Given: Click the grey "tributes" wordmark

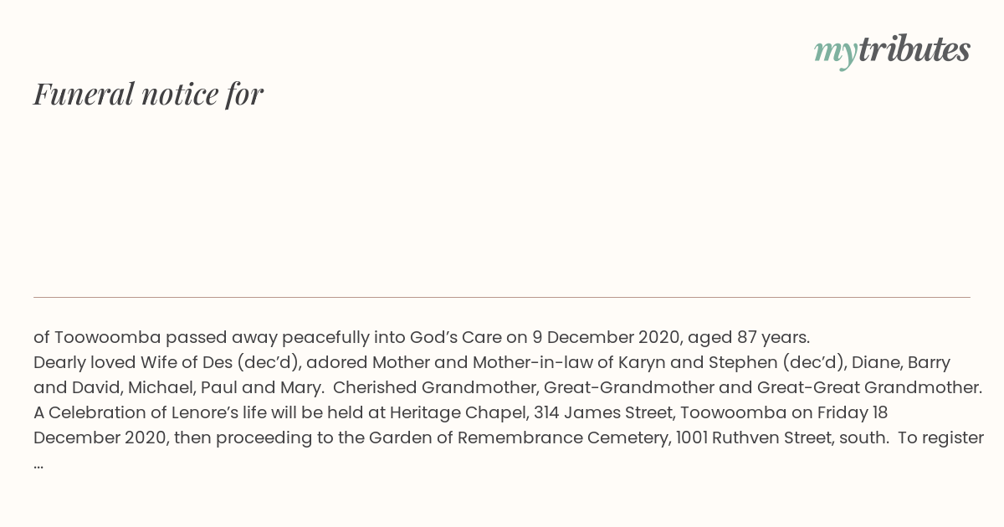Looking at the screenshot, I should pos(914,49).
